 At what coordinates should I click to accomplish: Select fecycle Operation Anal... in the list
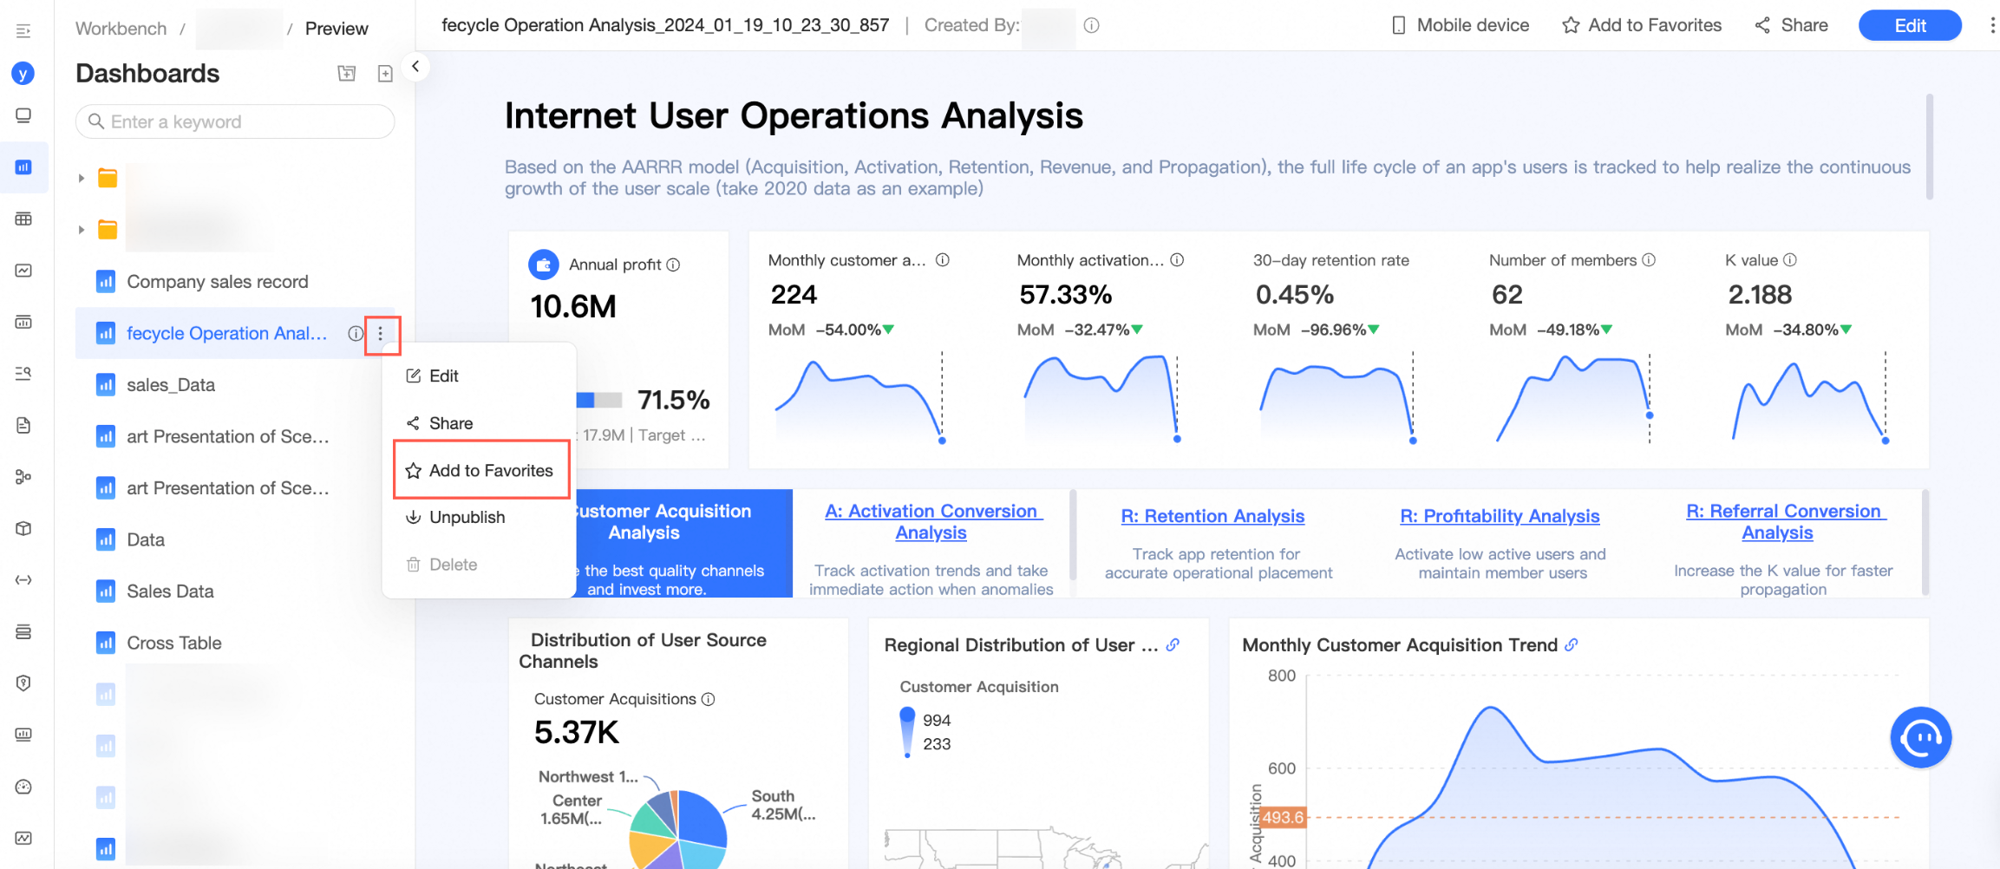(x=227, y=333)
